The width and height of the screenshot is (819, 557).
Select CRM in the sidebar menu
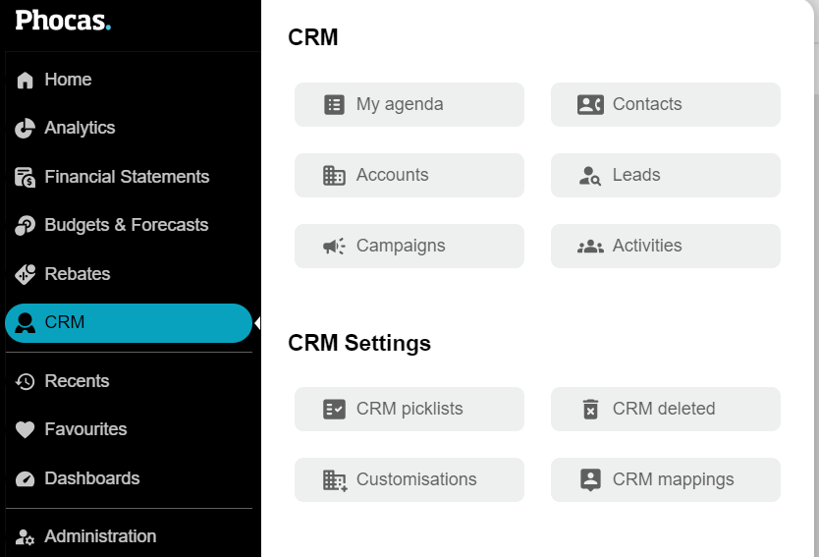click(128, 323)
